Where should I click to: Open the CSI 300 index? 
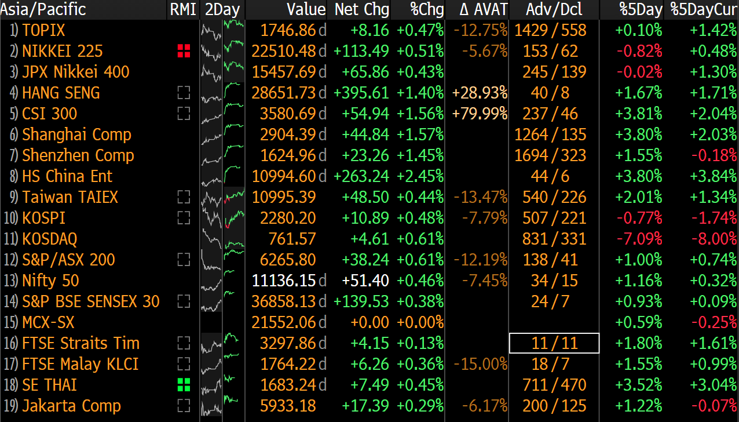click(50, 114)
